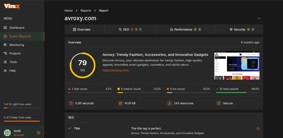Image resolution: width=283 pixels, height=138 pixels.
Task: Click the red high issues triangle icon
Action: 69,89
